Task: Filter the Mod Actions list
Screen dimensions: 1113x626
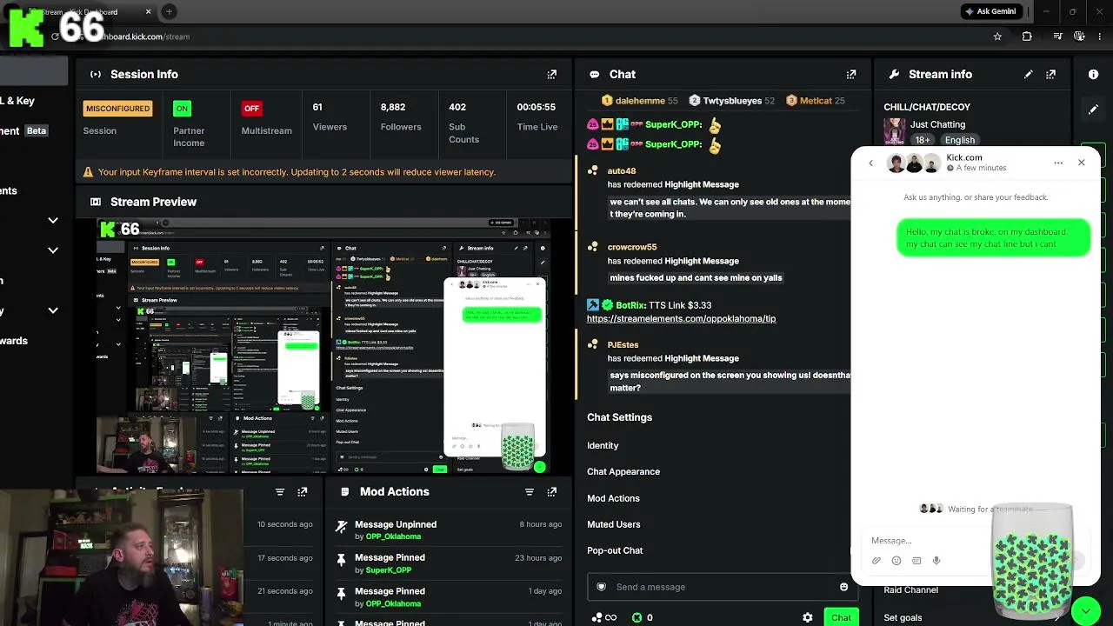Action: click(530, 492)
